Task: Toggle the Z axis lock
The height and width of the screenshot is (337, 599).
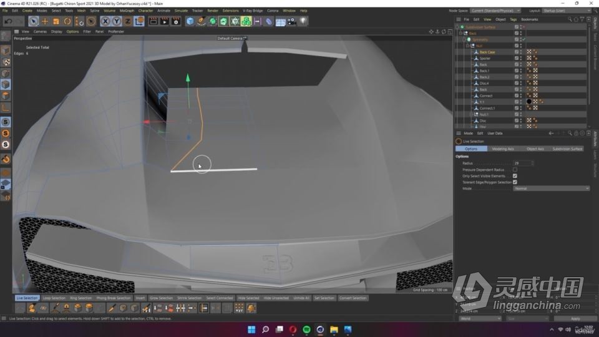Action: (x=127, y=21)
